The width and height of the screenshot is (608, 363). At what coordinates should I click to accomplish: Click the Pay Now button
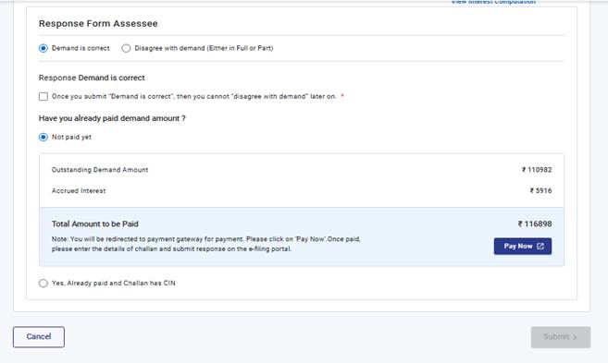click(x=523, y=246)
